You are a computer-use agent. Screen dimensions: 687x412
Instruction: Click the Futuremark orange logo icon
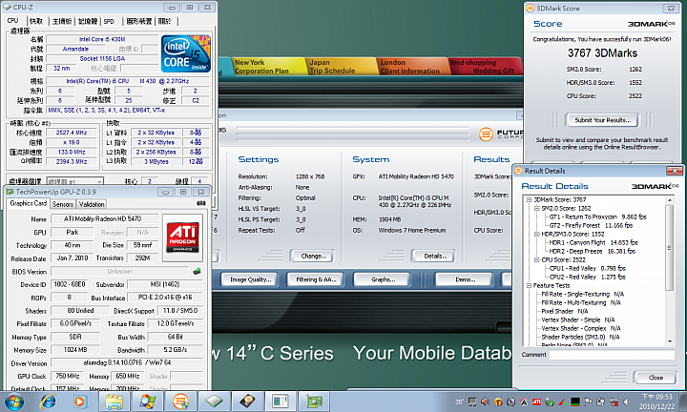486,134
